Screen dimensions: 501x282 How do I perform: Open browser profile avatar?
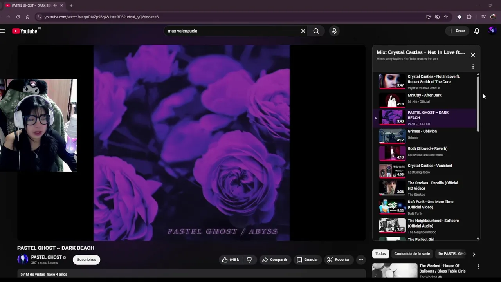(x=493, y=17)
